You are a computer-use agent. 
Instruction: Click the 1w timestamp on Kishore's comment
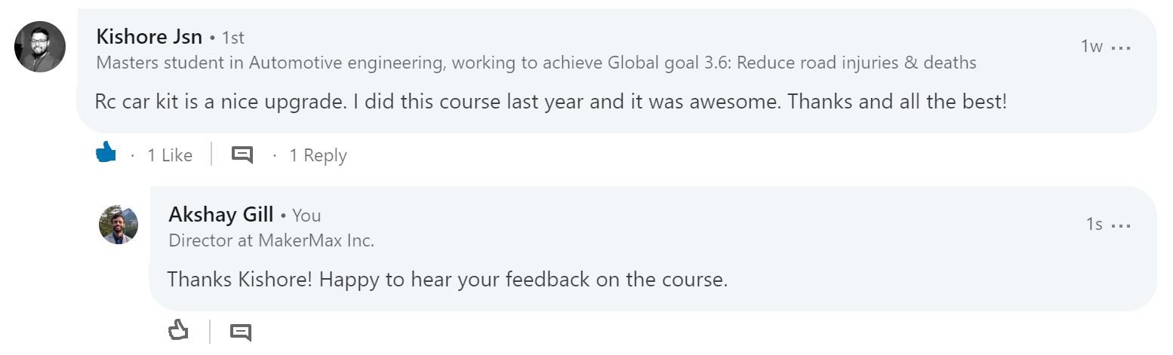pyautogui.click(x=1091, y=47)
